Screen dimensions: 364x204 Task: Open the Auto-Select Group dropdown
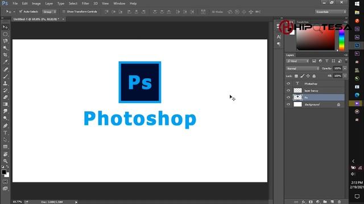tap(49, 11)
